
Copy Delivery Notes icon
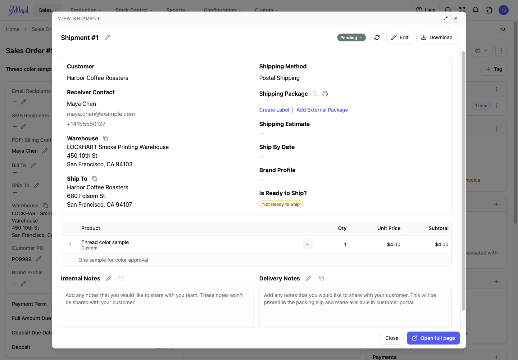click(x=322, y=278)
